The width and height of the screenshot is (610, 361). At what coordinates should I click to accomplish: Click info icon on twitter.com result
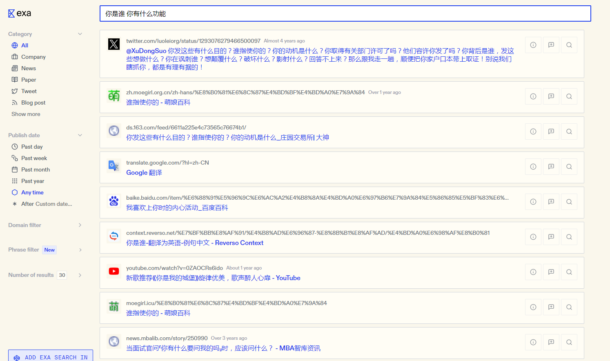[x=533, y=45]
